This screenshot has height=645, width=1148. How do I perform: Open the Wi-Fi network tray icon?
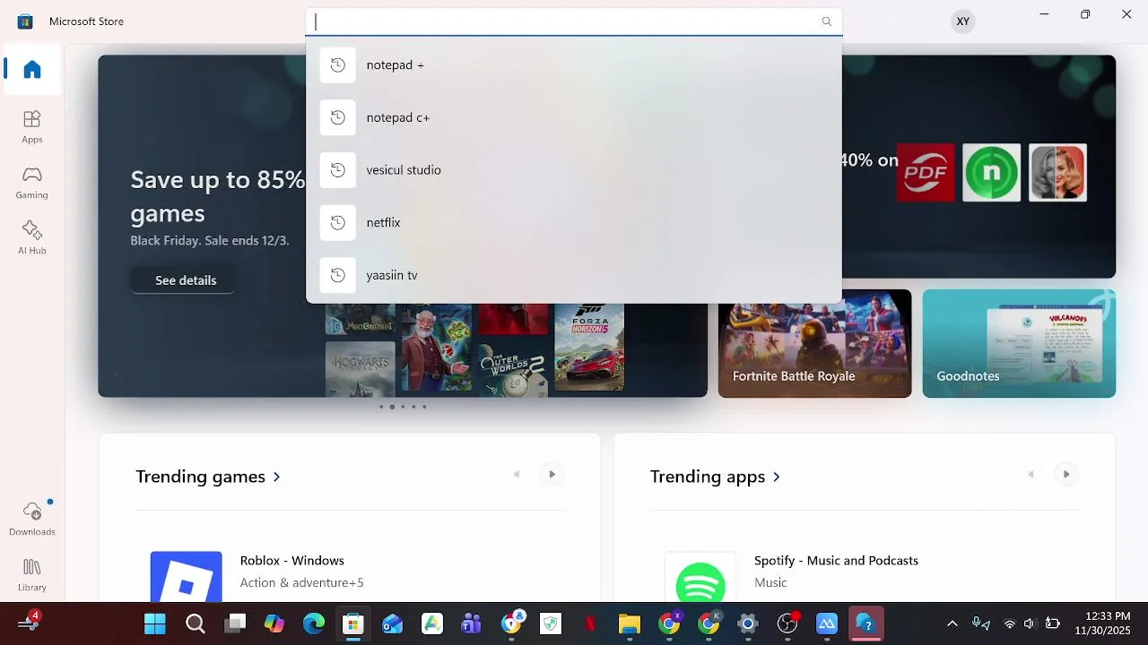[1010, 623]
